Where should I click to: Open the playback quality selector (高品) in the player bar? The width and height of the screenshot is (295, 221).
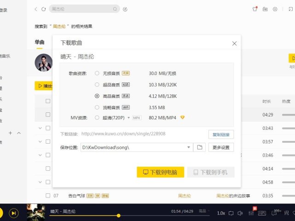204,211
